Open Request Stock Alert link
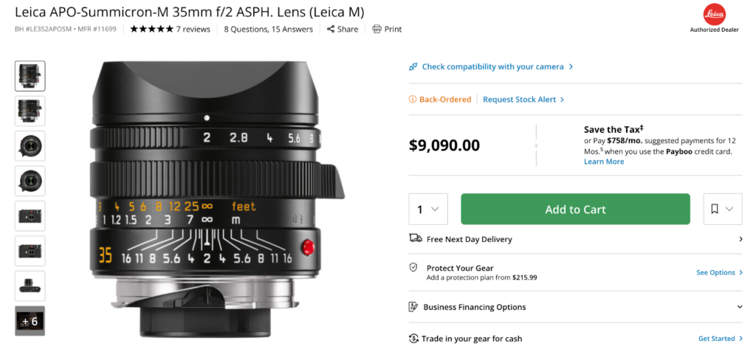Image resolution: width=756 pixels, height=352 pixels. (x=523, y=100)
